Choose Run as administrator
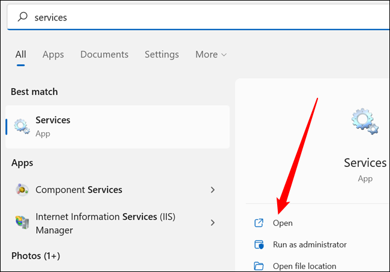Image resolution: width=390 pixels, height=272 pixels. [310, 244]
